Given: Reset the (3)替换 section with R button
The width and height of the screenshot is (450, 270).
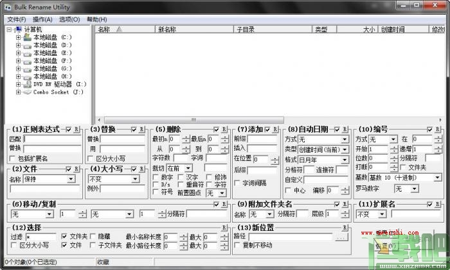Looking at the screenshot, I should [142, 130].
